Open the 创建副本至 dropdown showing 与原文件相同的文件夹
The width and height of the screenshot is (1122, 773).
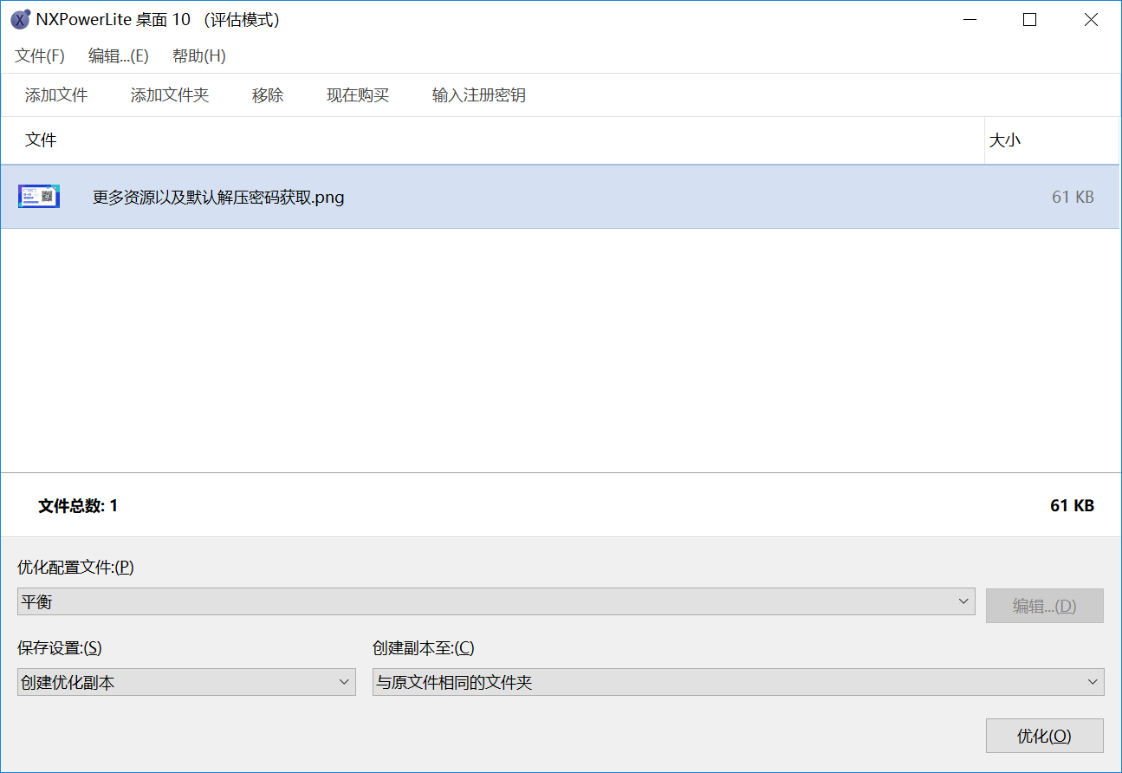click(x=738, y=682)
